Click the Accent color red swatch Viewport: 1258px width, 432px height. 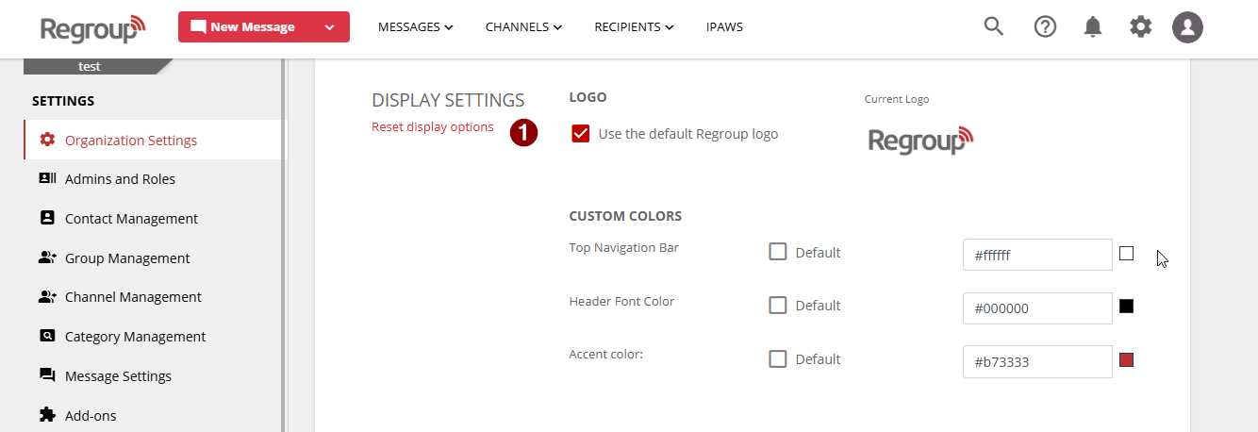tap(1126, 359)
